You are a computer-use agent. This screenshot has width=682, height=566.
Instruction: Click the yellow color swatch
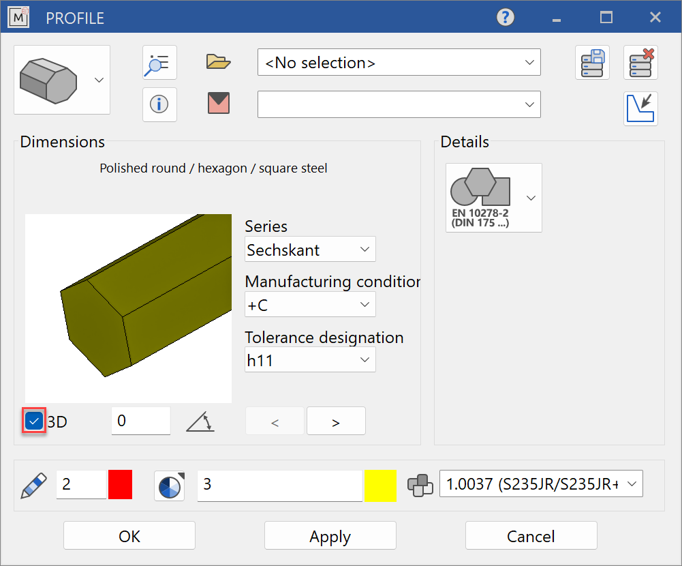380,486
